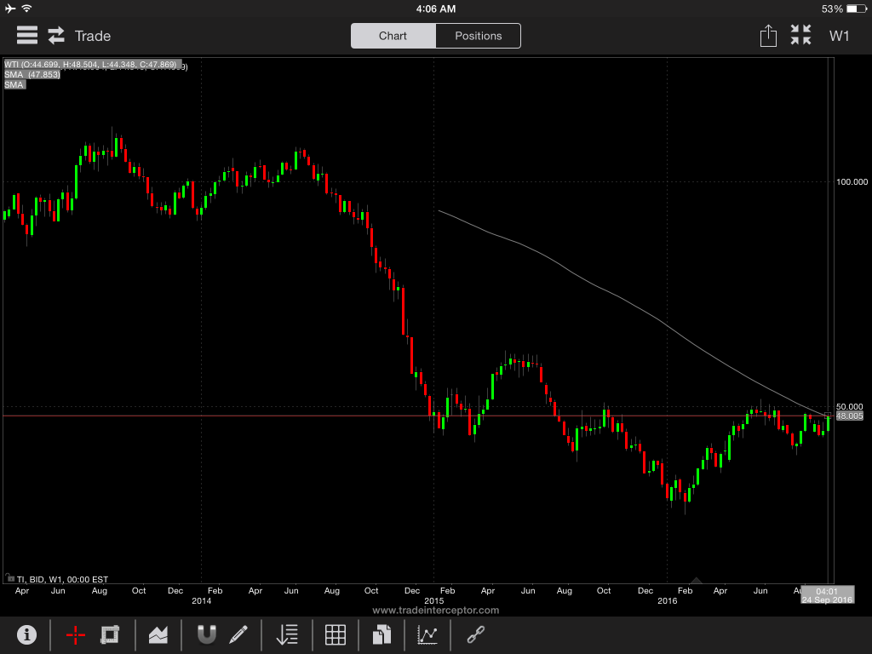Viewport: 872px width, 654px height.
Task: Tap the battery indicator in status bar
Action: tap(857, 9)
